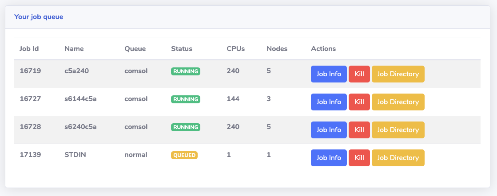Show Job Info for job 16727
Viewport: 497px width, 196px height.
329,102
